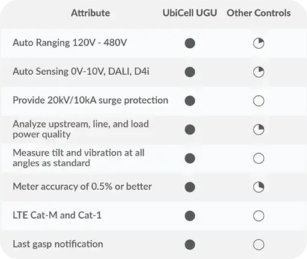Click the UbiCell UGU column header
The height and width of the screenshot is (259, 307).
190,13
